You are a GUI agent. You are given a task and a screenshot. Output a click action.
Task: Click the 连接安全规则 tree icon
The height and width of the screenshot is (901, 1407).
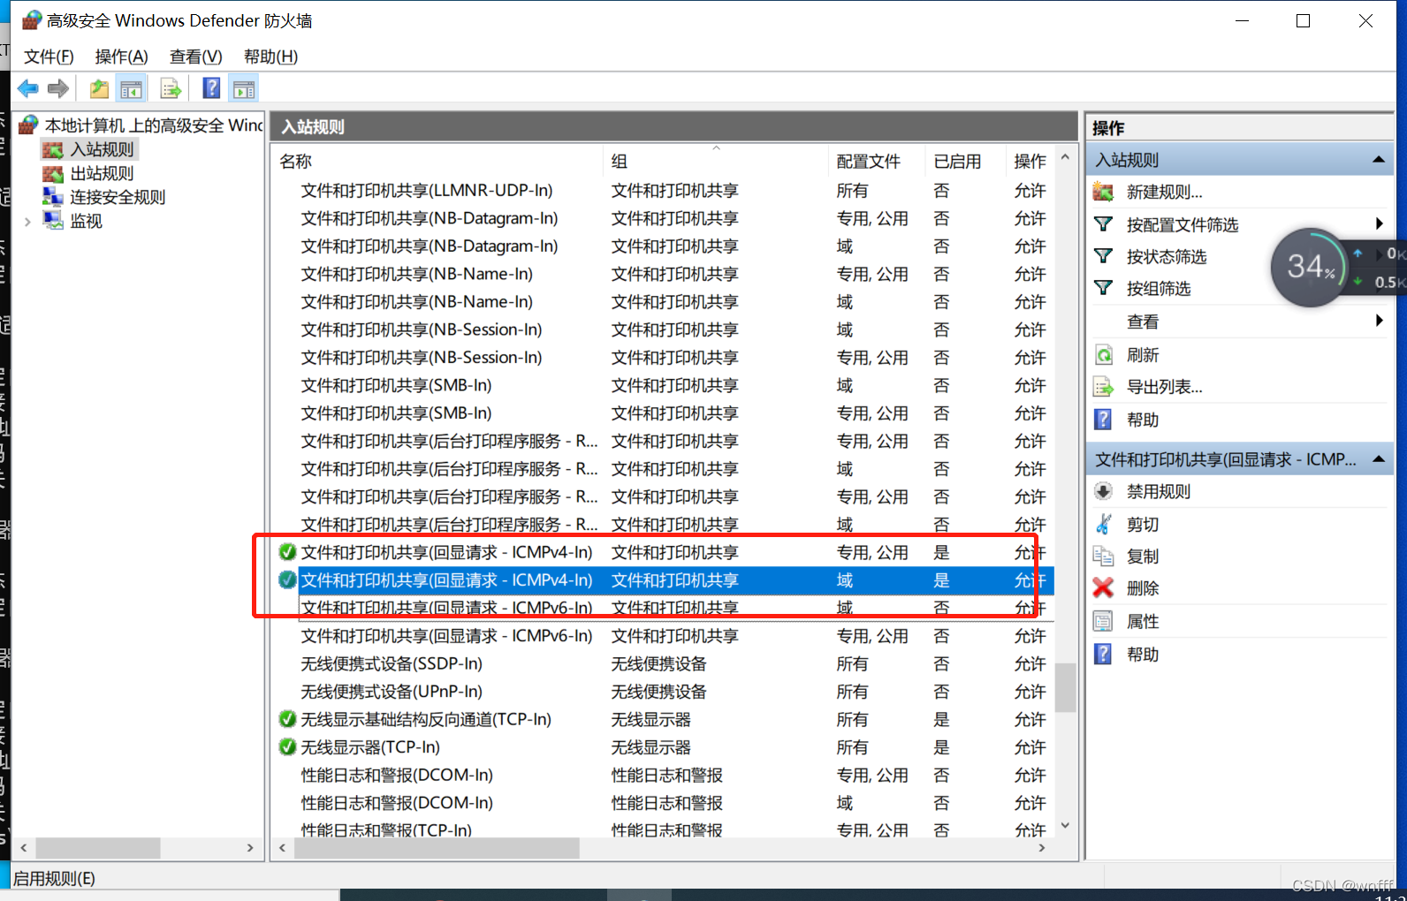point(53,196)
